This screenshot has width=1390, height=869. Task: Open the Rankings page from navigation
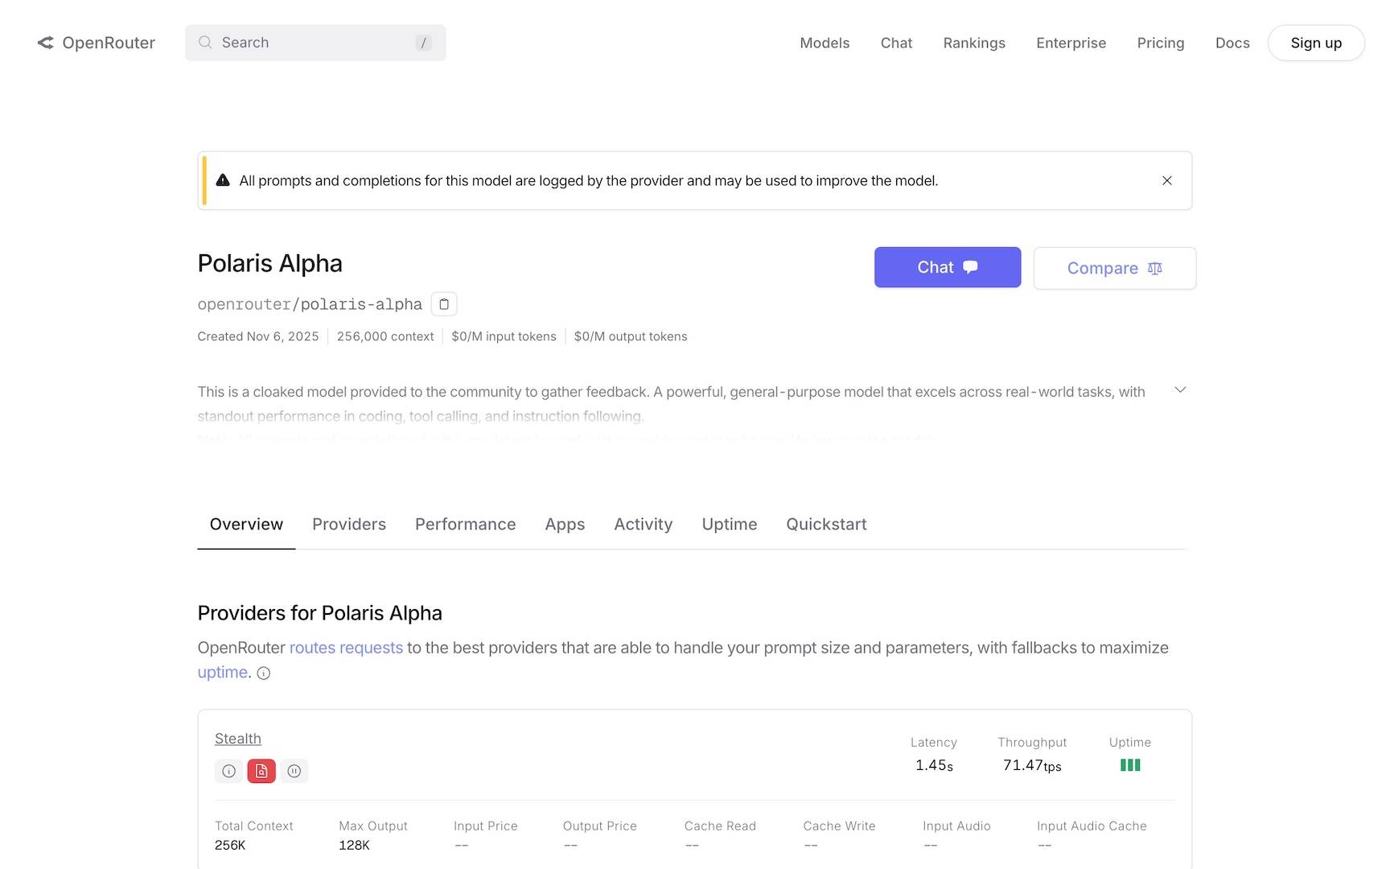click(x=973, y=43)
